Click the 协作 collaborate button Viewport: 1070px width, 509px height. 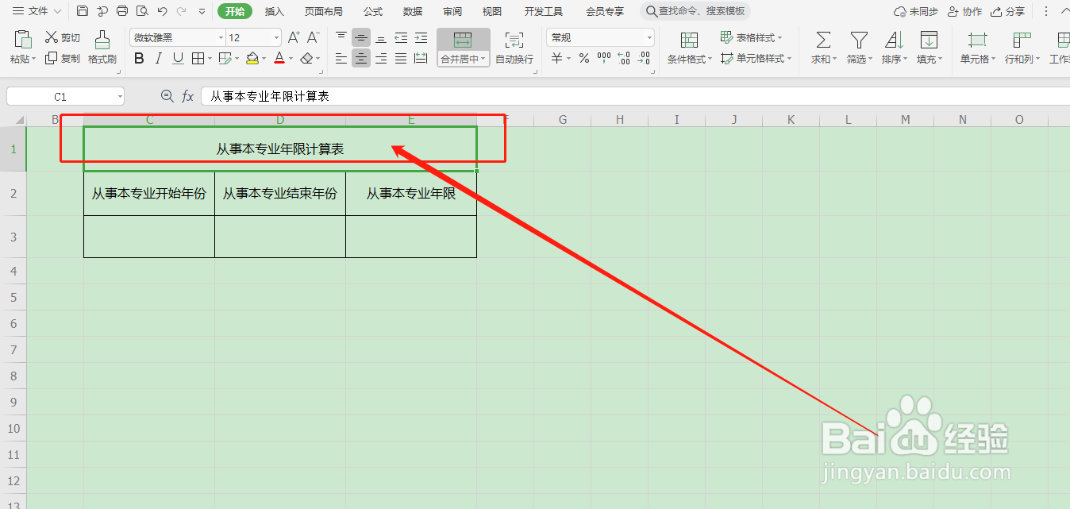964,11
